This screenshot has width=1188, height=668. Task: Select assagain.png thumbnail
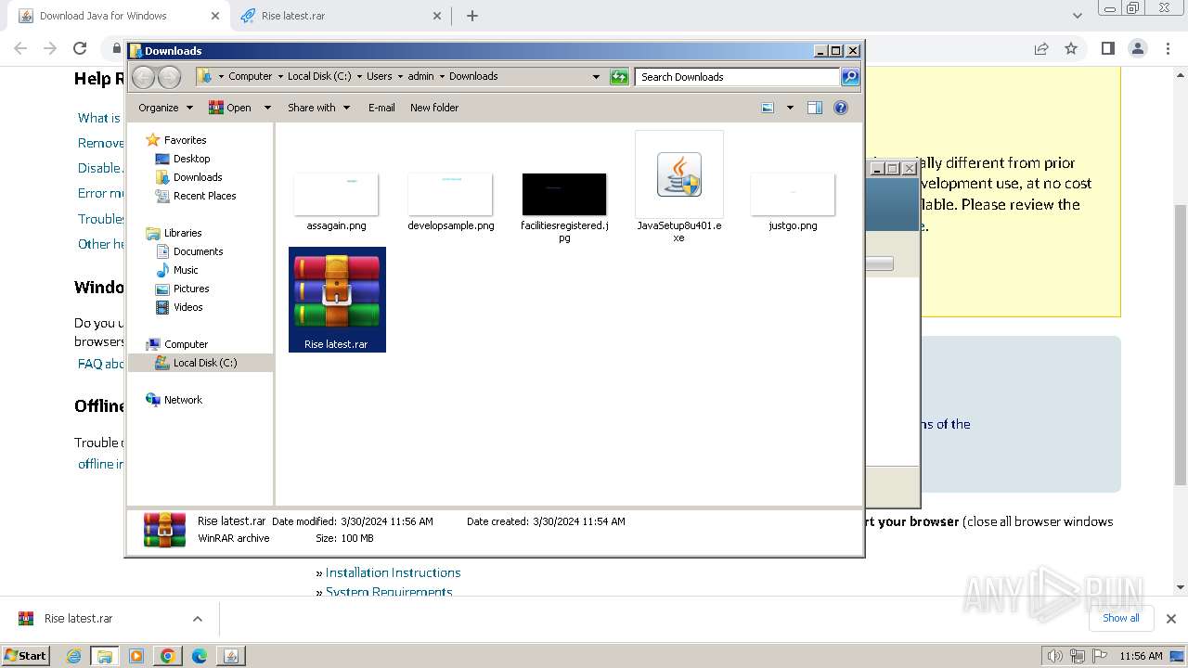pos(336,194)
